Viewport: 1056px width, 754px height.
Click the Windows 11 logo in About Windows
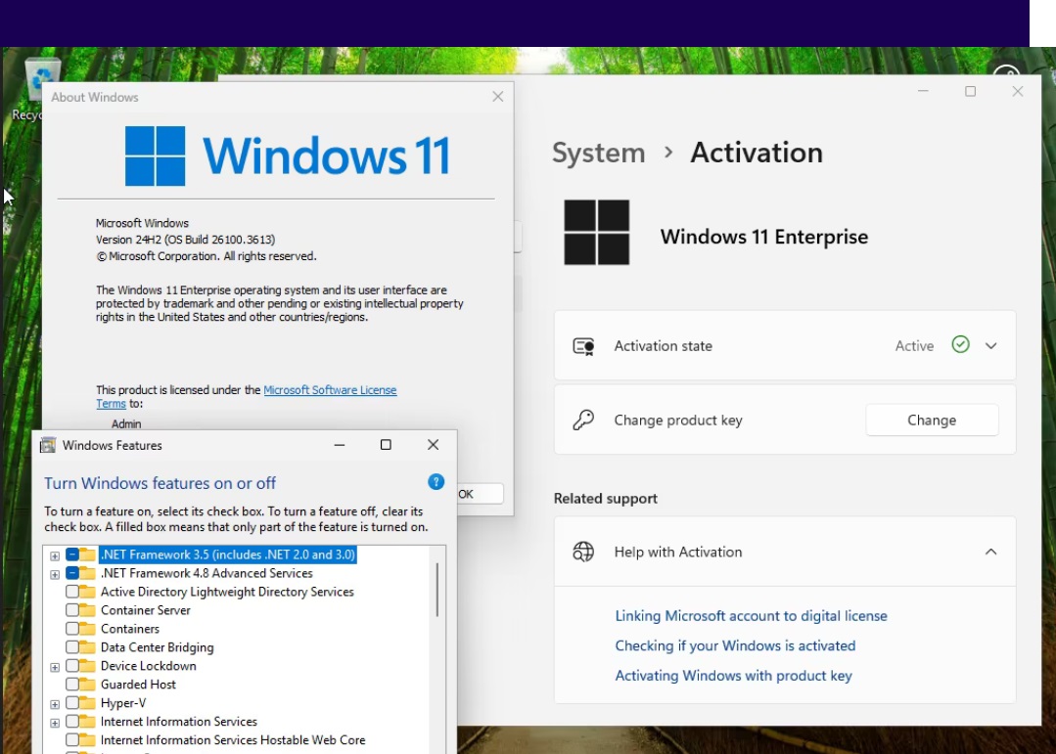pyautogui.click(x=155, y=155)
